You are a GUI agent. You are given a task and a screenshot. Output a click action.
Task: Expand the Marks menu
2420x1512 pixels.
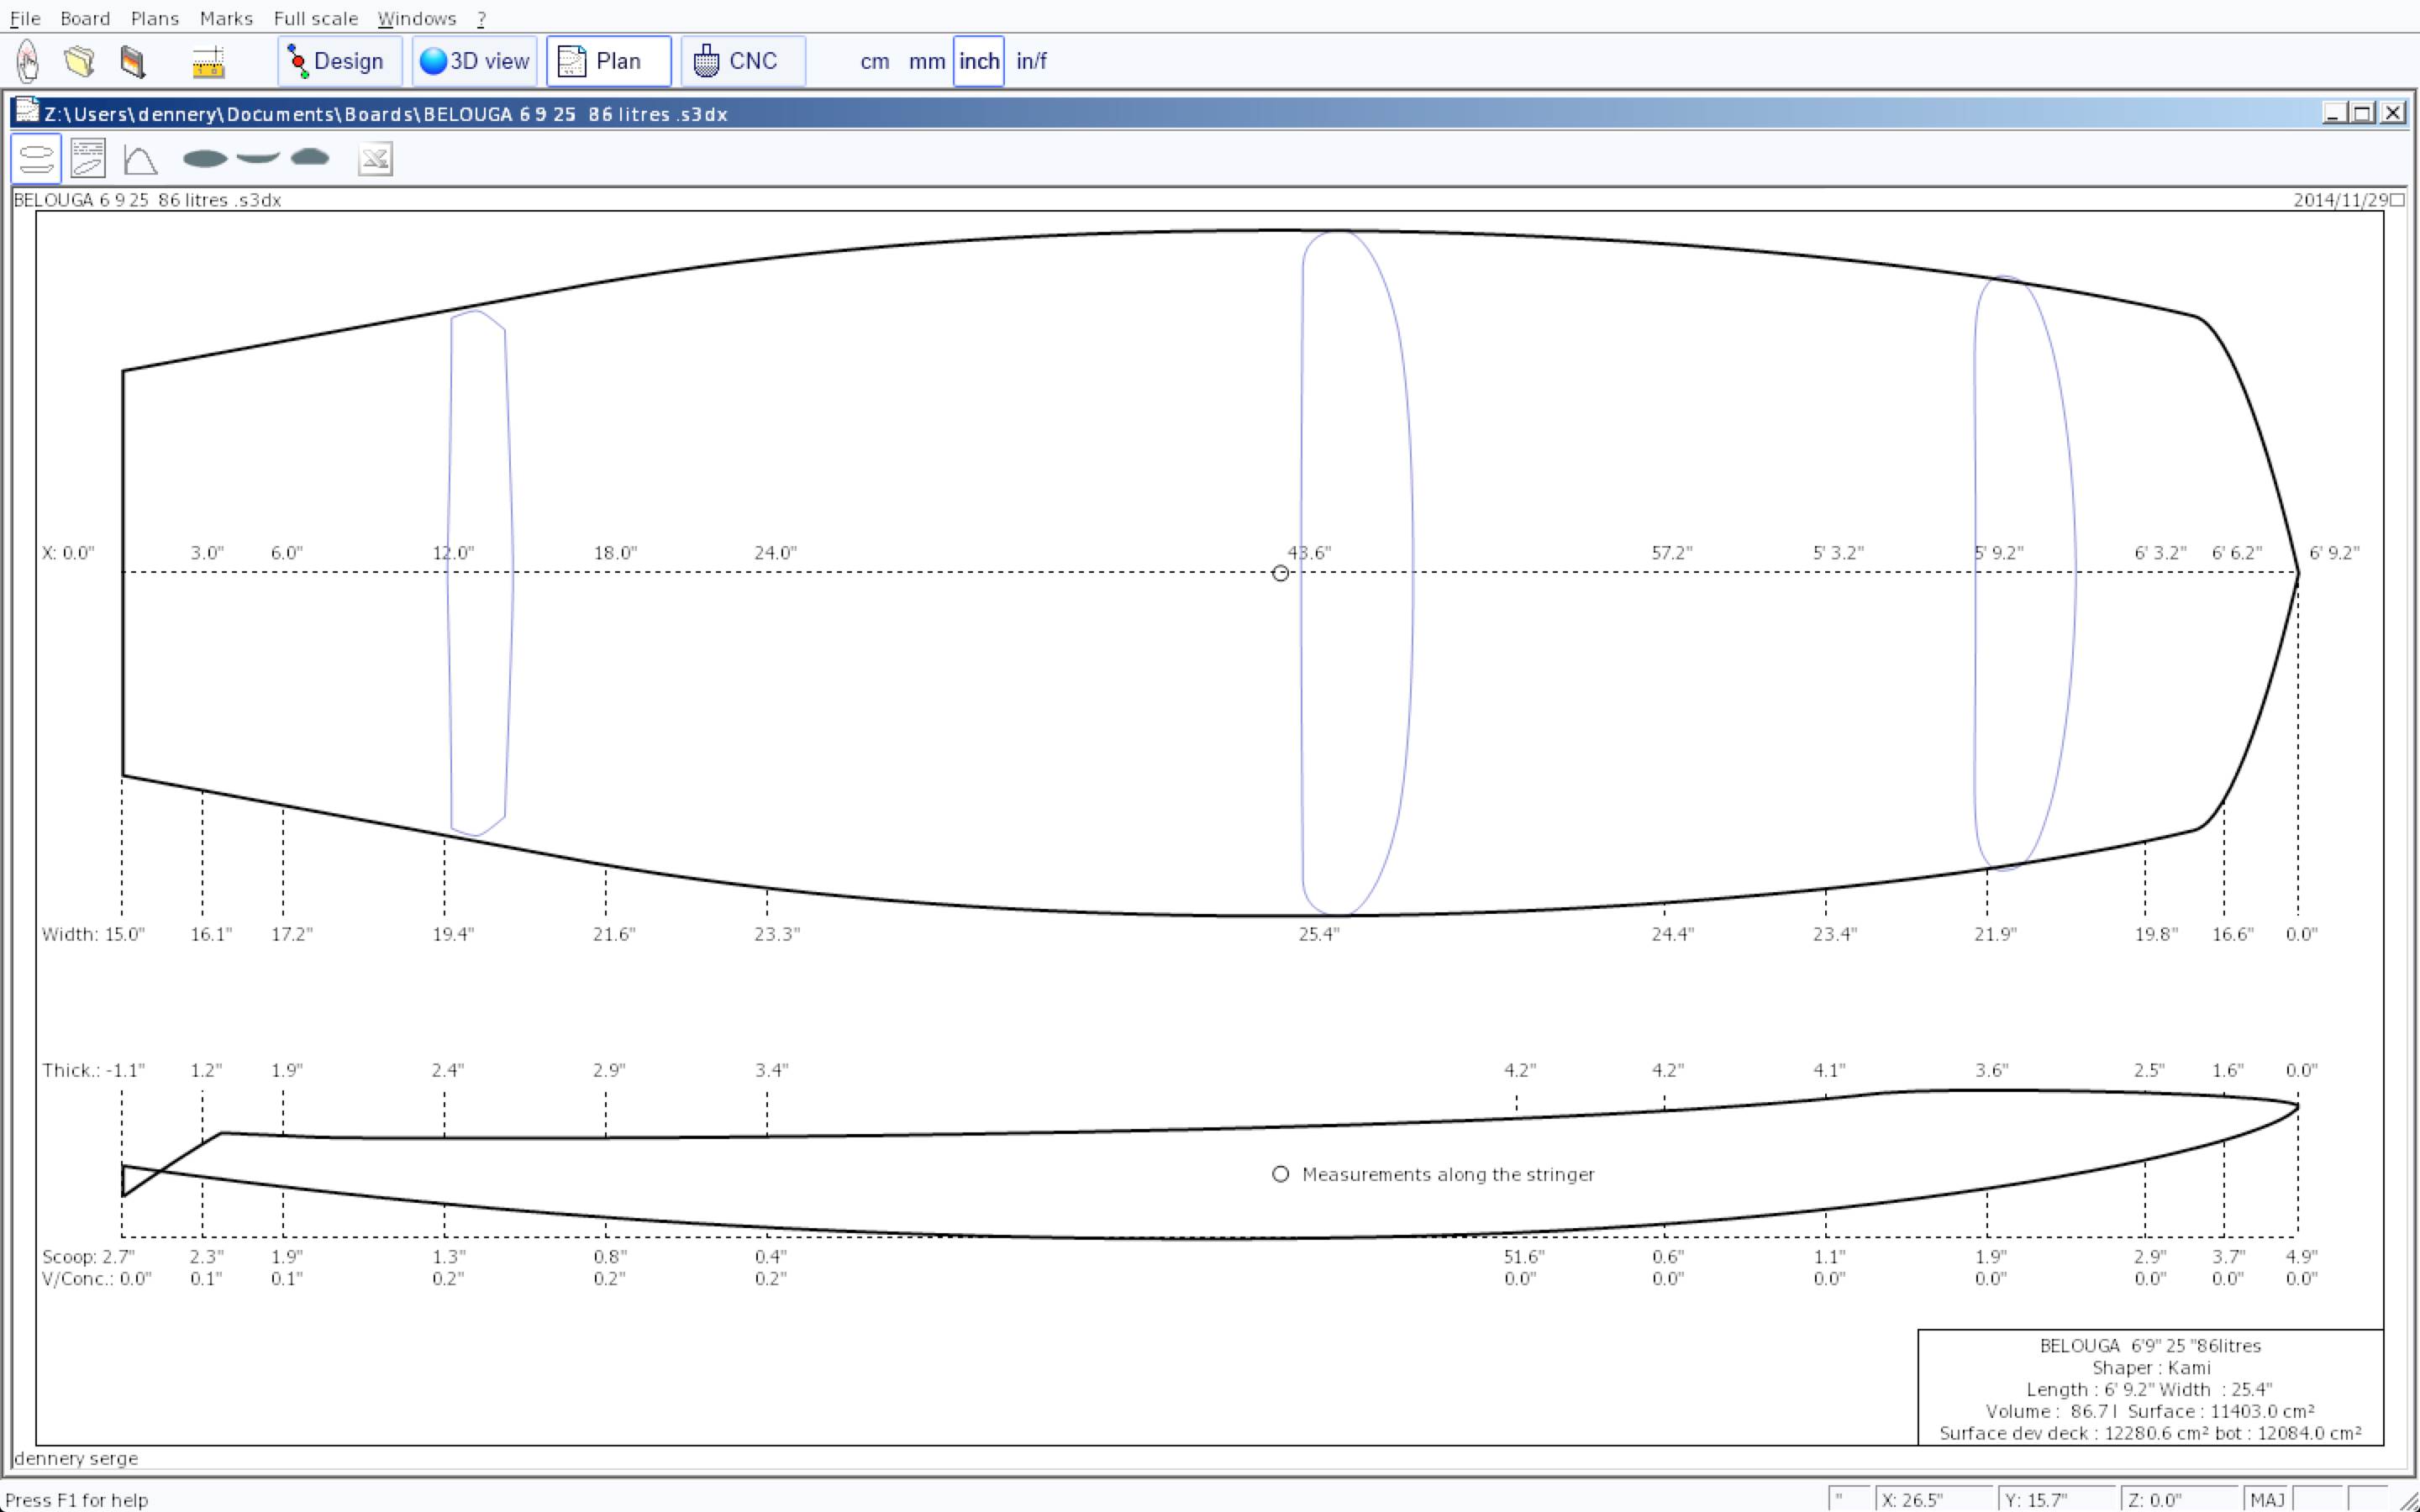pyautogui.click(x=226, y=18)
